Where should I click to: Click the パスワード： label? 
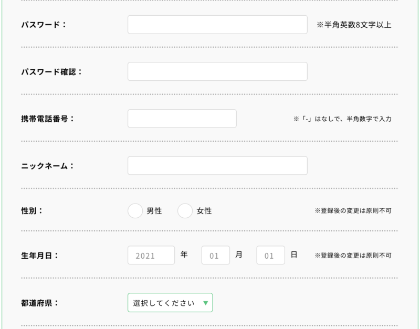click(x=44, y=25)
